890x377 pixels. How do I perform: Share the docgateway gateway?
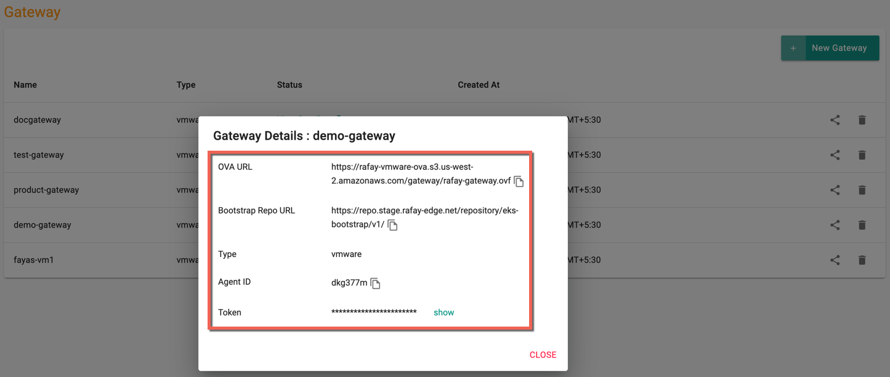coord(835,120)
